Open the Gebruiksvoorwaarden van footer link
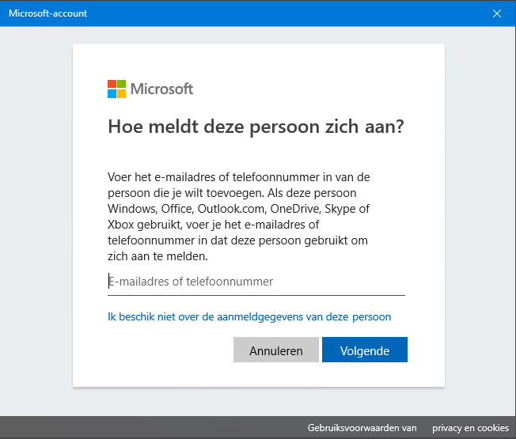The image size is (516, 439). click(362, 428)
